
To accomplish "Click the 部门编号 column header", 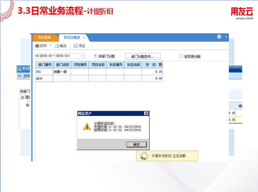I will (x=44, y=65).
